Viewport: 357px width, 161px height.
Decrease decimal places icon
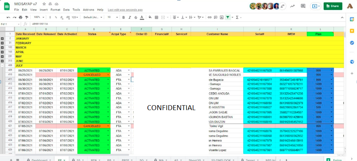pyautogui.click(x=61, y=17)
